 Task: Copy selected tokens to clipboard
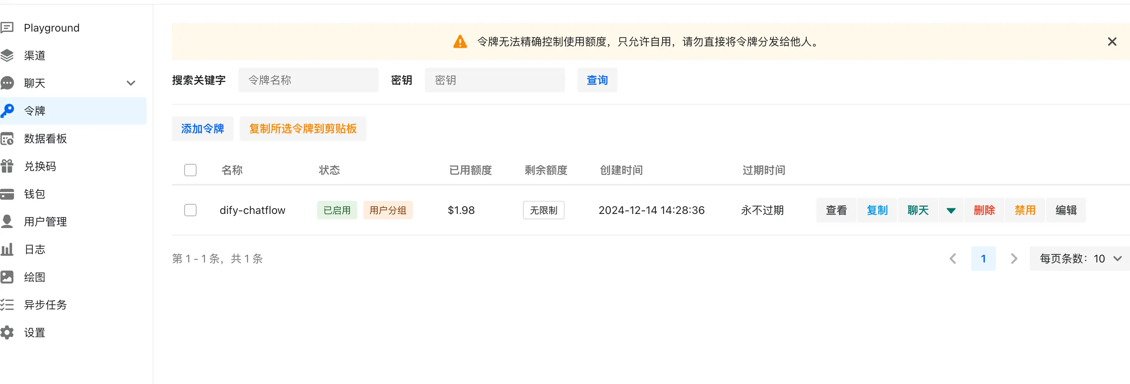pyautogui.click(x=302, y=128)
